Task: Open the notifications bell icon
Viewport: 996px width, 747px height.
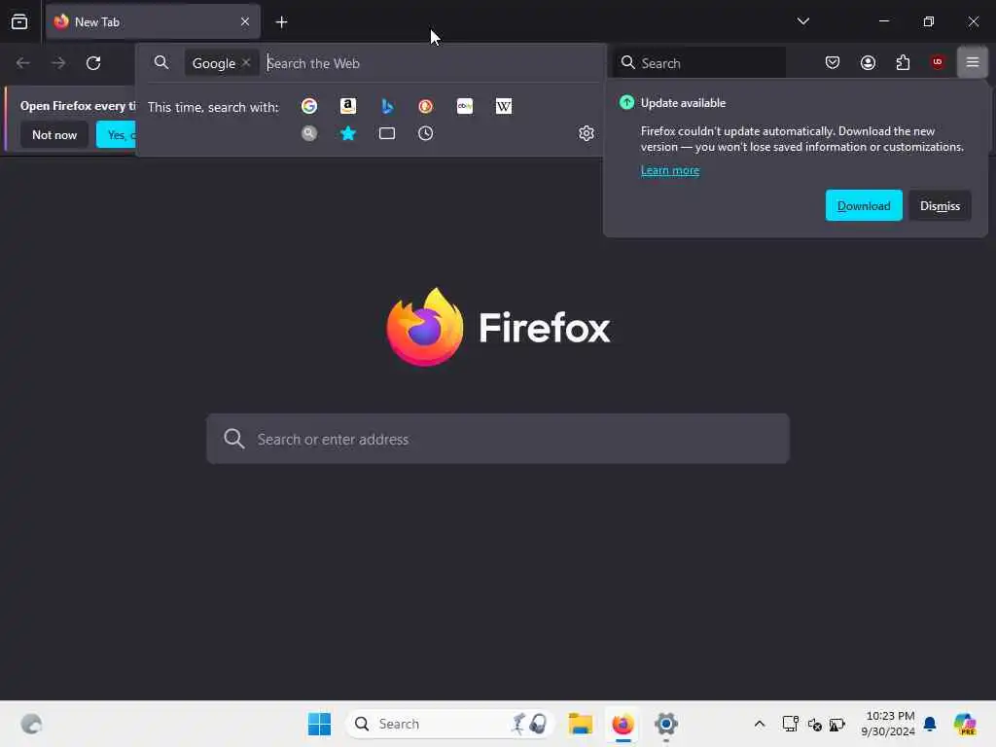Action: coord(930,724)
